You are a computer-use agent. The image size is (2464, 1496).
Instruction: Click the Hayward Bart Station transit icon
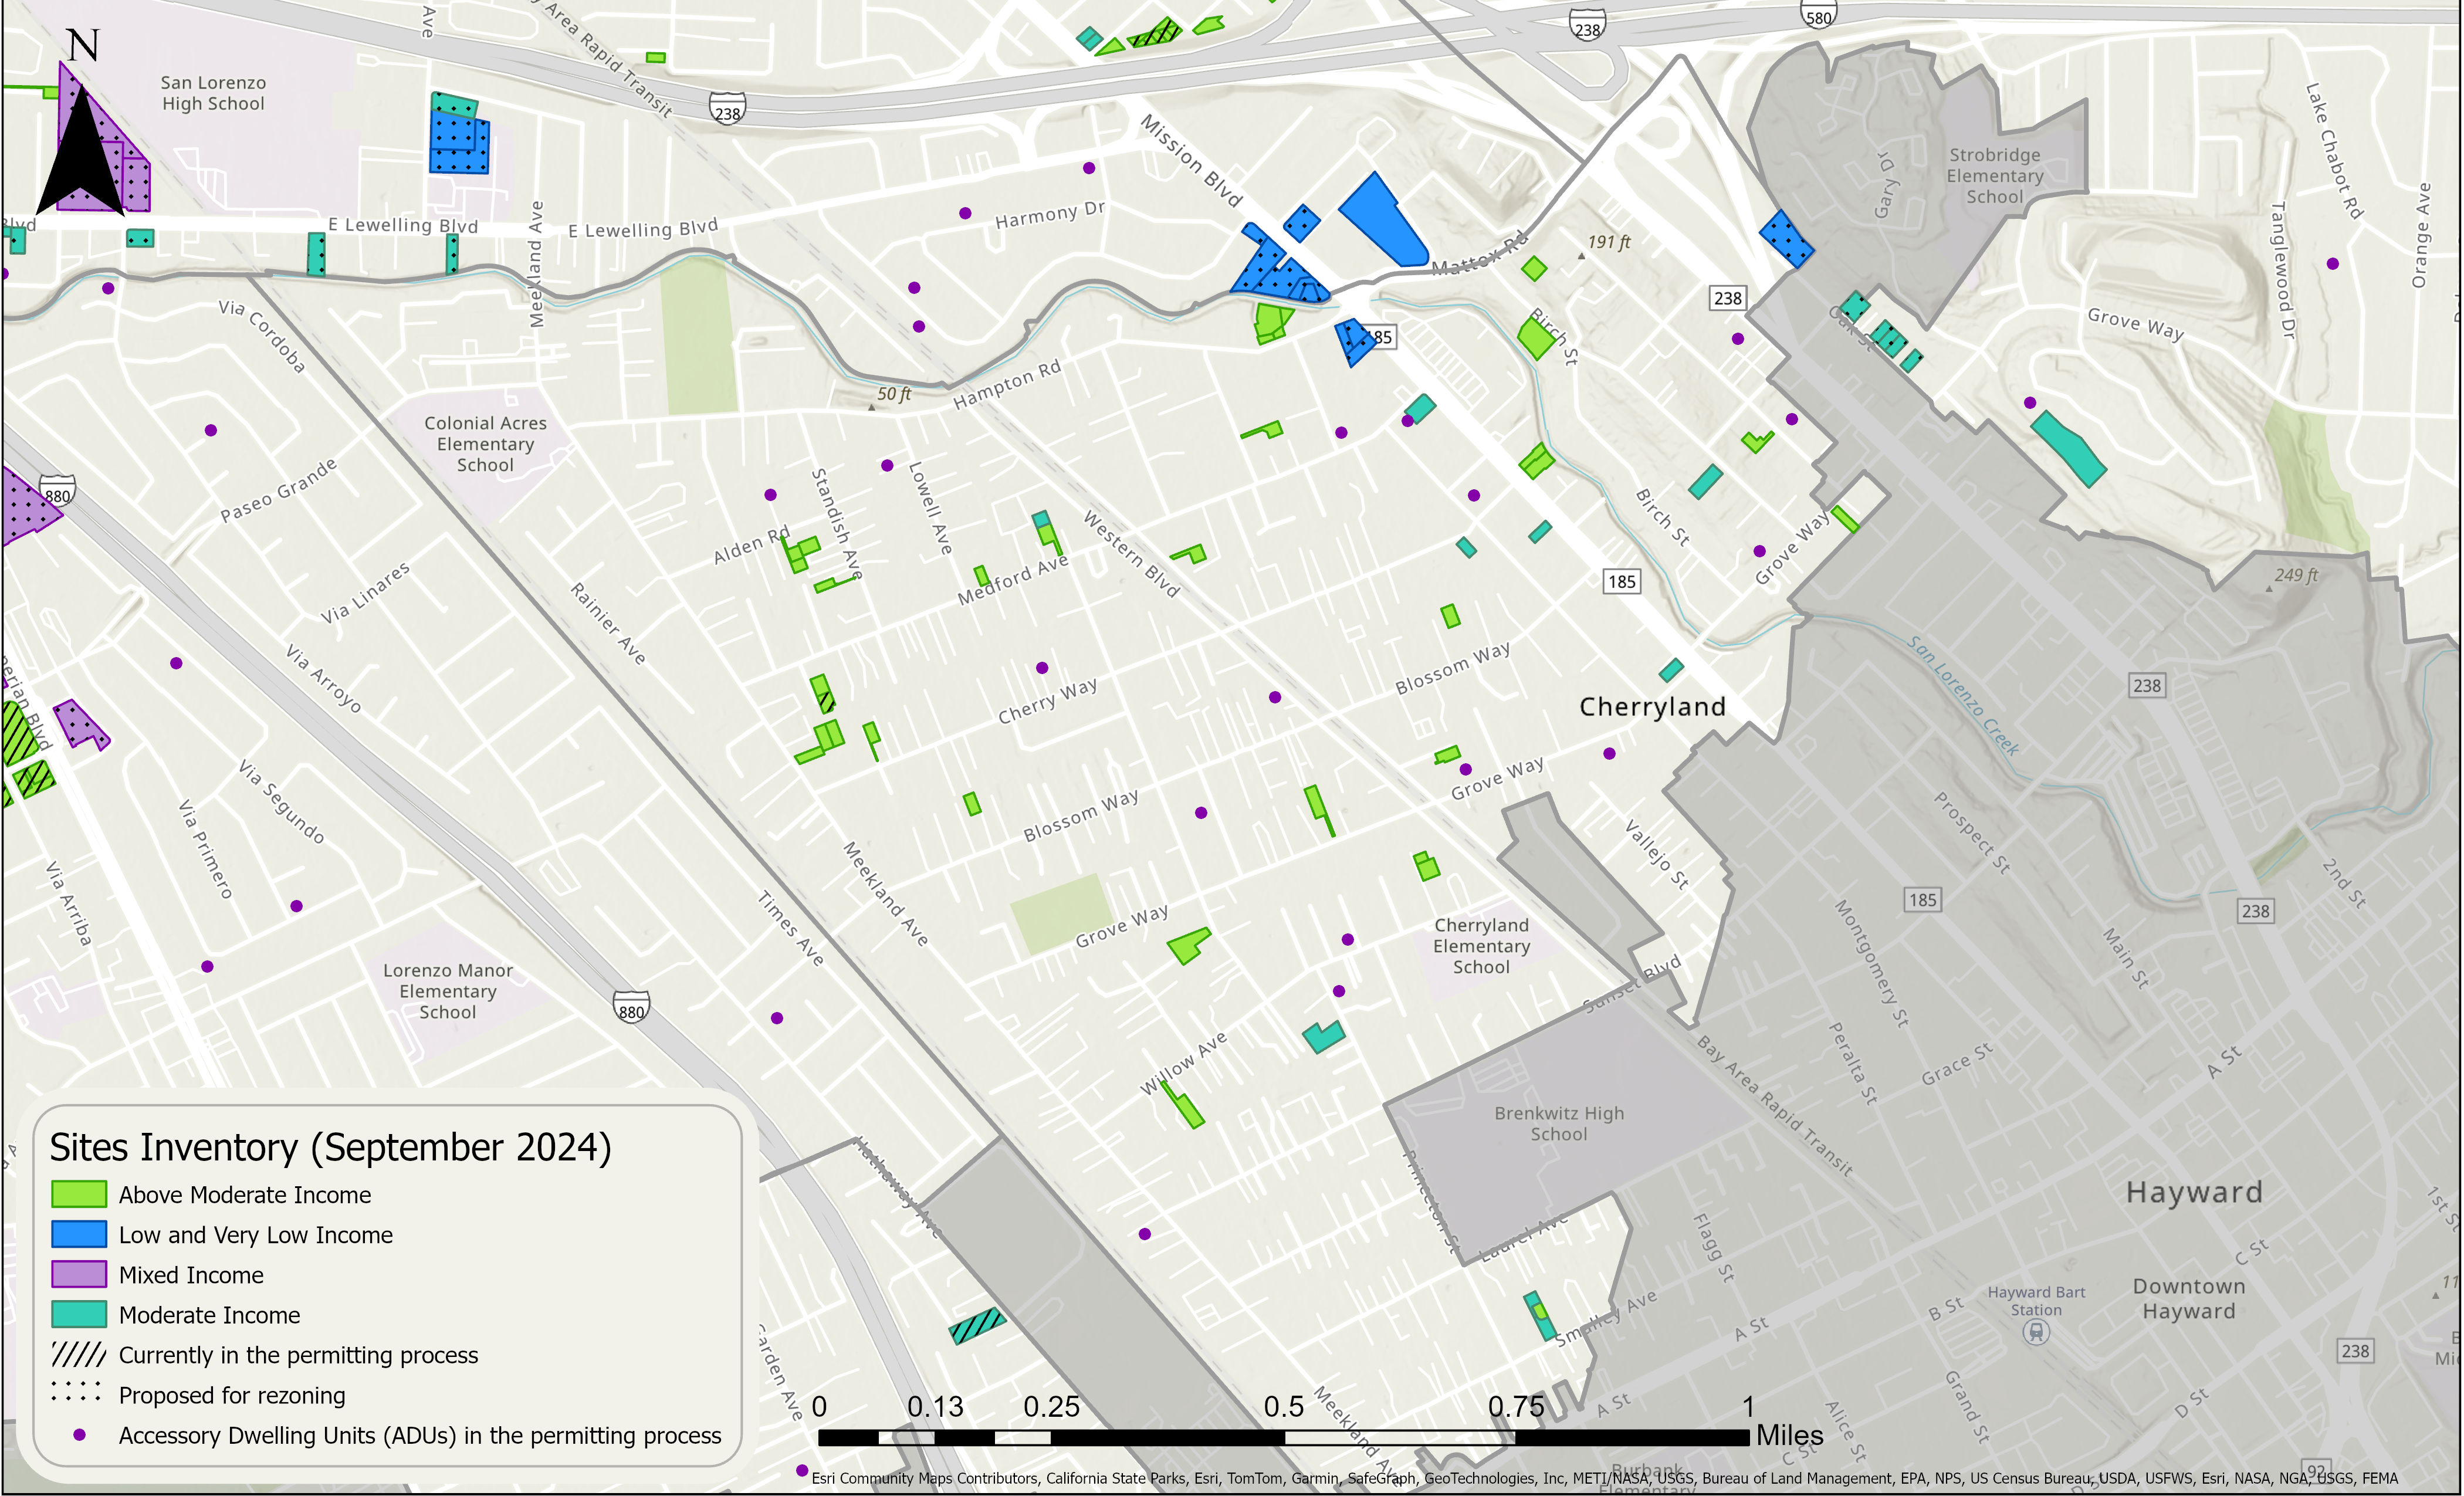[2035, 1332]
